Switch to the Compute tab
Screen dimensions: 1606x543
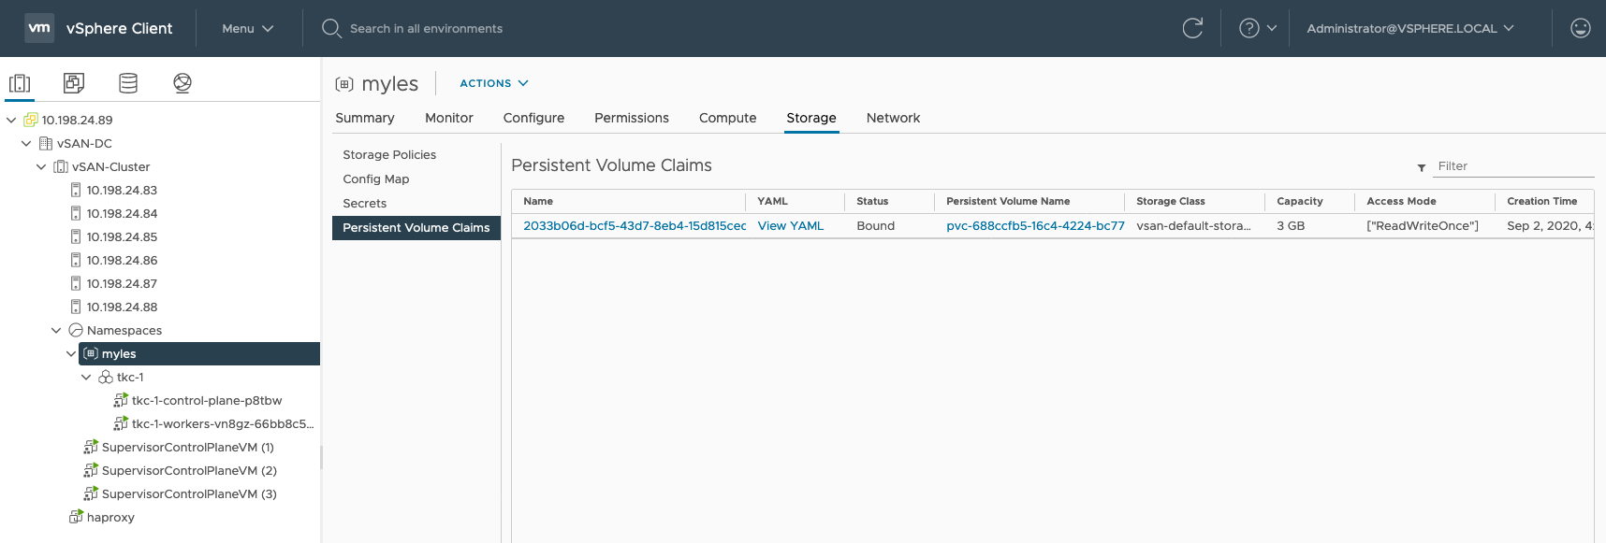pyautogui.click(x=728, y=118)
